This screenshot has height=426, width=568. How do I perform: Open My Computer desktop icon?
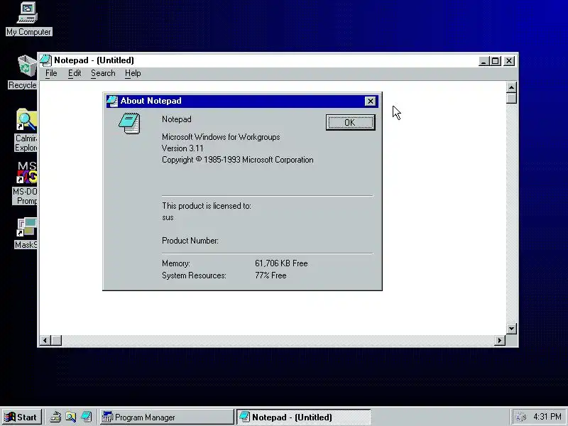[28, 19]
